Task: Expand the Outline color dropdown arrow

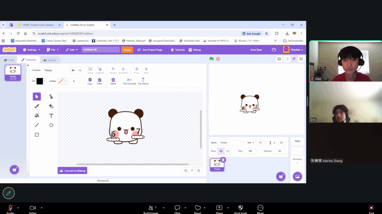Action: point(66,81)
